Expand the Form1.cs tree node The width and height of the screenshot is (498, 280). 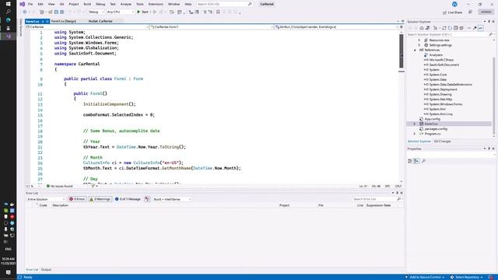click(x=415, y=124)
